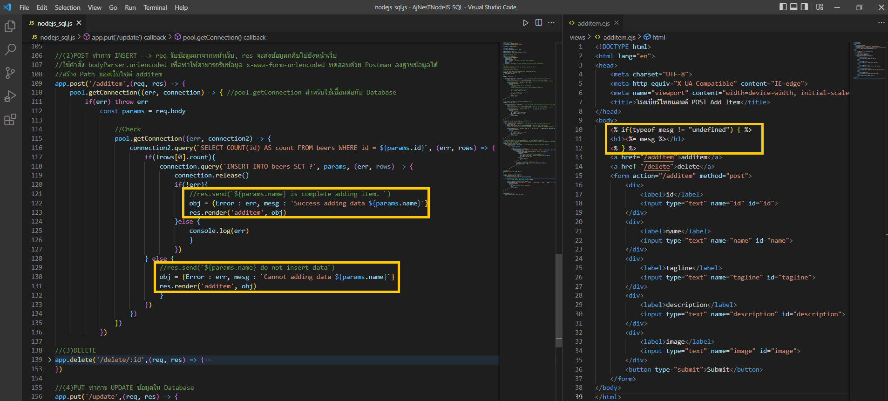Click the views breadcrumb item
Image resolution: width=888 pixels, height=401 pixels.
point(577,37)
